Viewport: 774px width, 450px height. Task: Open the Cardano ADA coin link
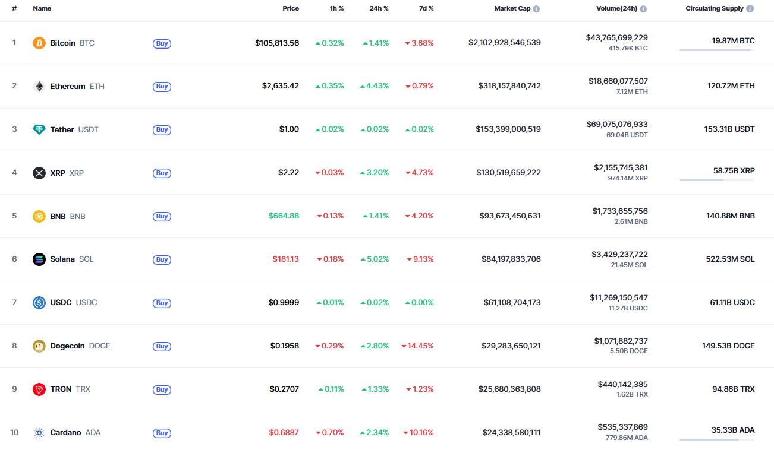click(x=65, y=433)
